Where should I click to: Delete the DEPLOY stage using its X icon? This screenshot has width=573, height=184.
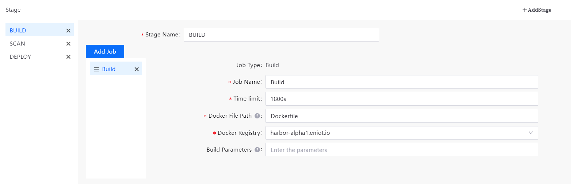tap(68, 57)
